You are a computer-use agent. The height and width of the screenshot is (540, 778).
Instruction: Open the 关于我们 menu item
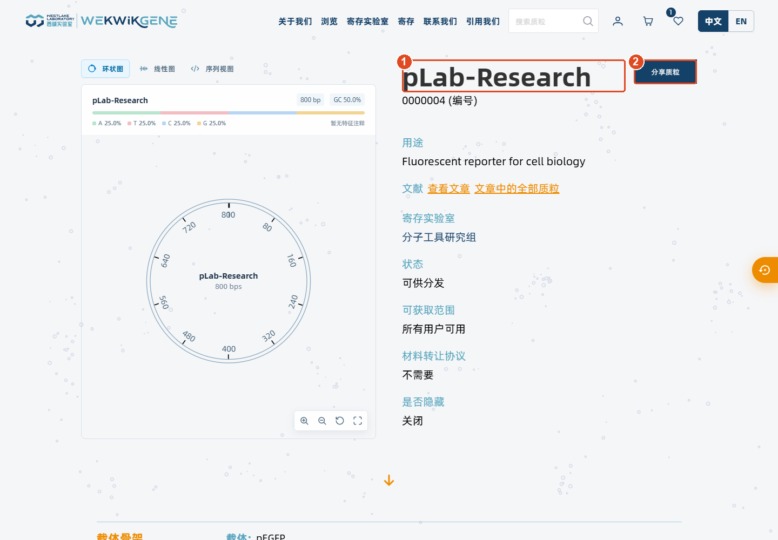295,21
